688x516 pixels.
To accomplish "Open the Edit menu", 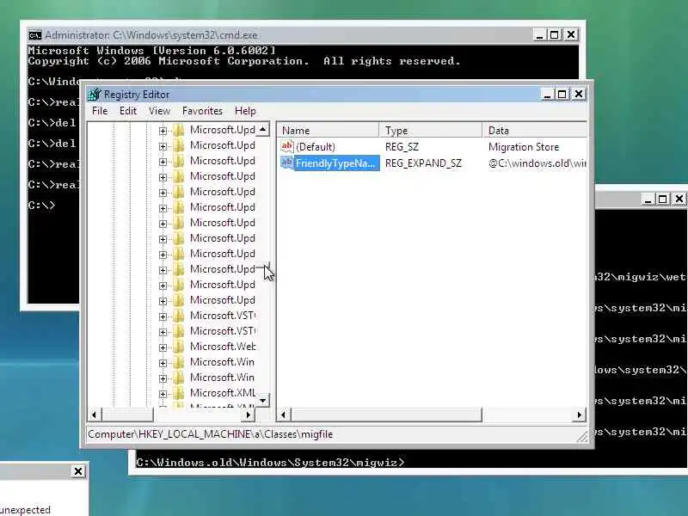I will (128, 111).
